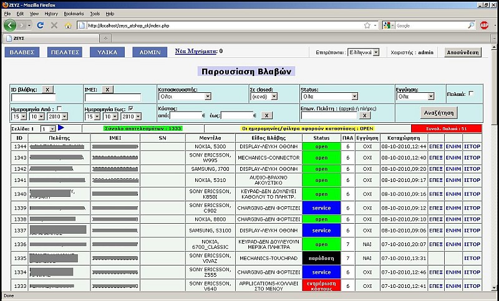Open the Νέα Μηνύματα link
The height and width of the screenshot is (301, 499).
(x=196, y=51)
